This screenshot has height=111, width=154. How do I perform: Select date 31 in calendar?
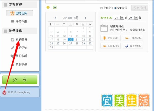(52, 47)
